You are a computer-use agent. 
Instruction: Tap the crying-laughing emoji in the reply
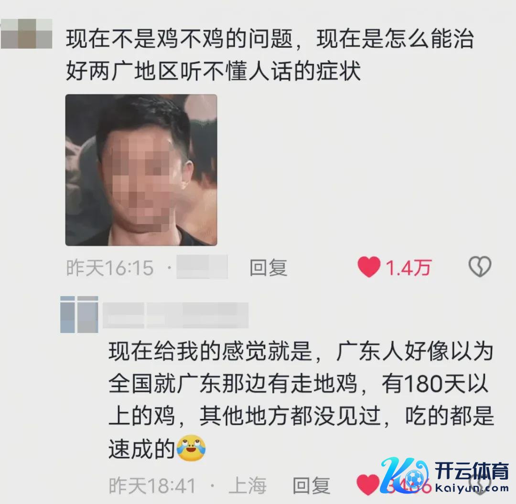click(191, 448)
